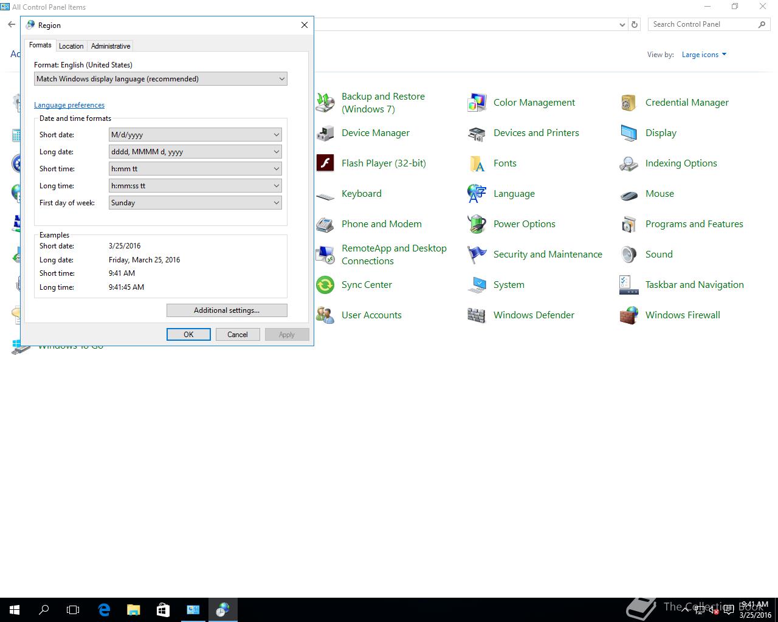Open Security and Maintenance flag icon
This screenshot has height=622, width=778.
coord(477,255)
